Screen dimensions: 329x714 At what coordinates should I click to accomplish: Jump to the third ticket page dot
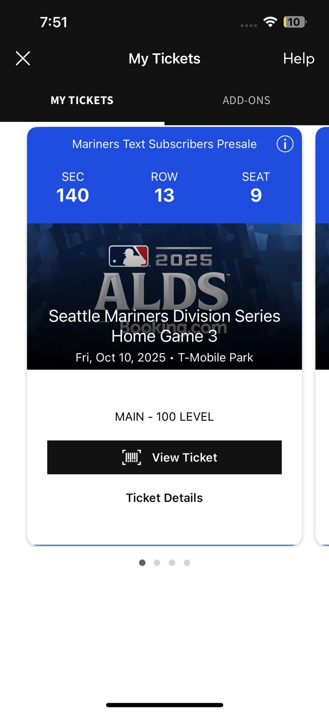coord(172,563)
